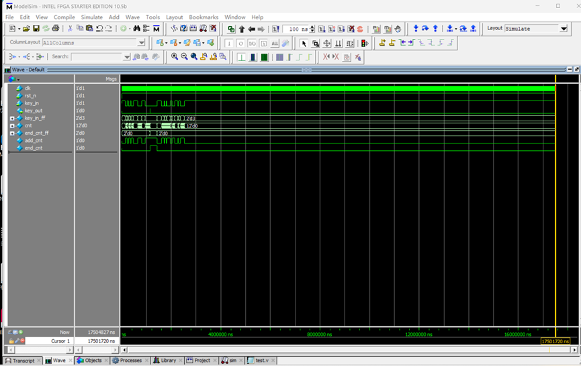
Task: Cut with the scissors icon
Action: click(70, 28)
